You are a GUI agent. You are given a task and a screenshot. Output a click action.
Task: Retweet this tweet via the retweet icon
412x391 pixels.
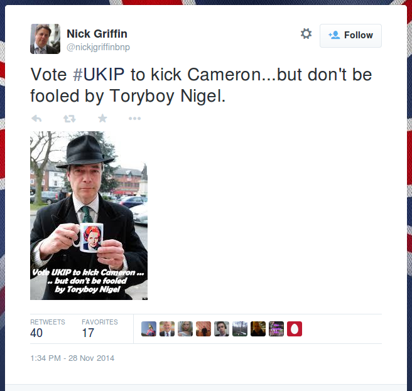click(70, 119)
